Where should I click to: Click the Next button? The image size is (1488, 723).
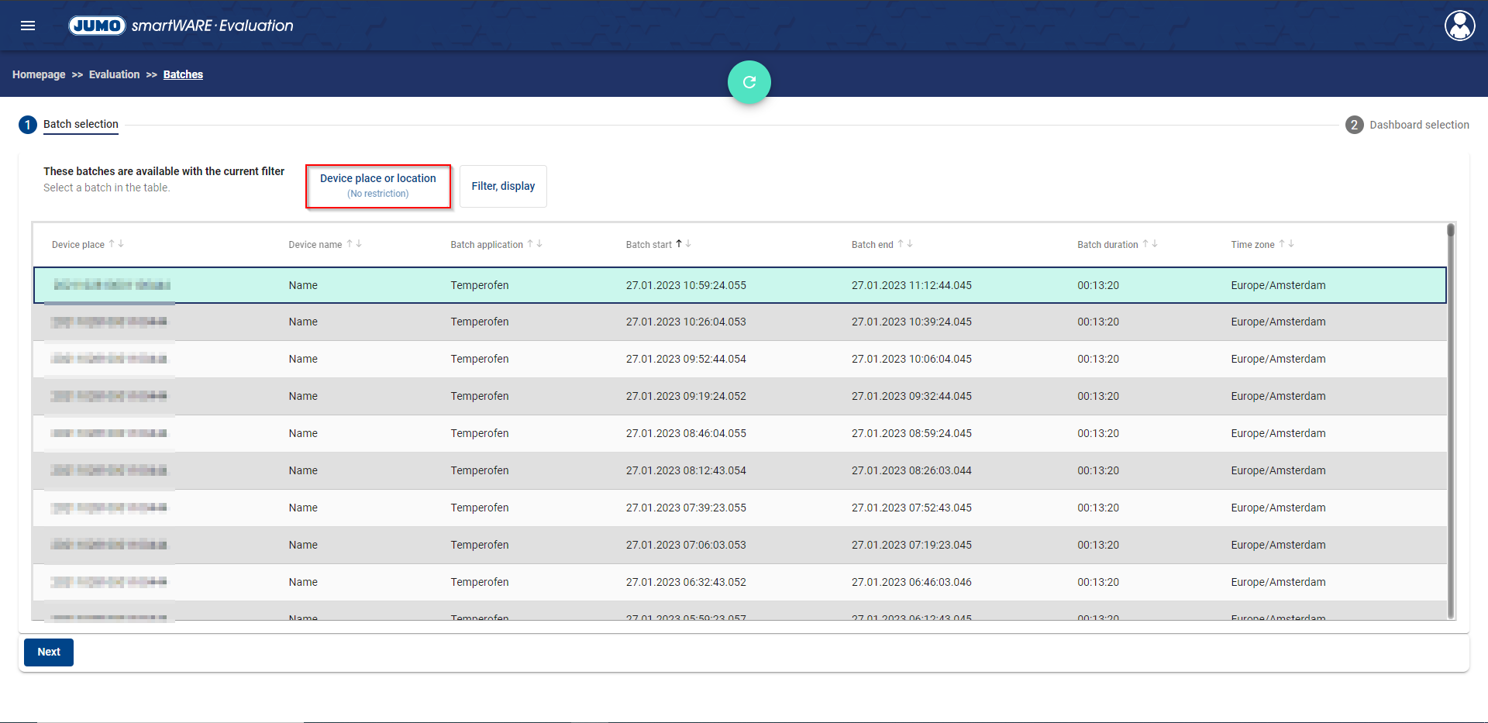[49, 652]
